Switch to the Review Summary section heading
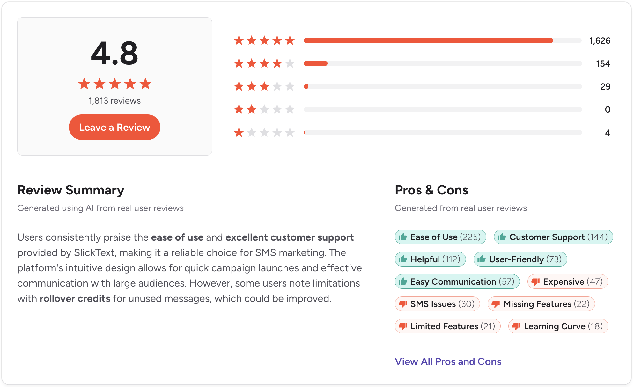The height and width of the screenshot is (387, 634). [71, 190]
